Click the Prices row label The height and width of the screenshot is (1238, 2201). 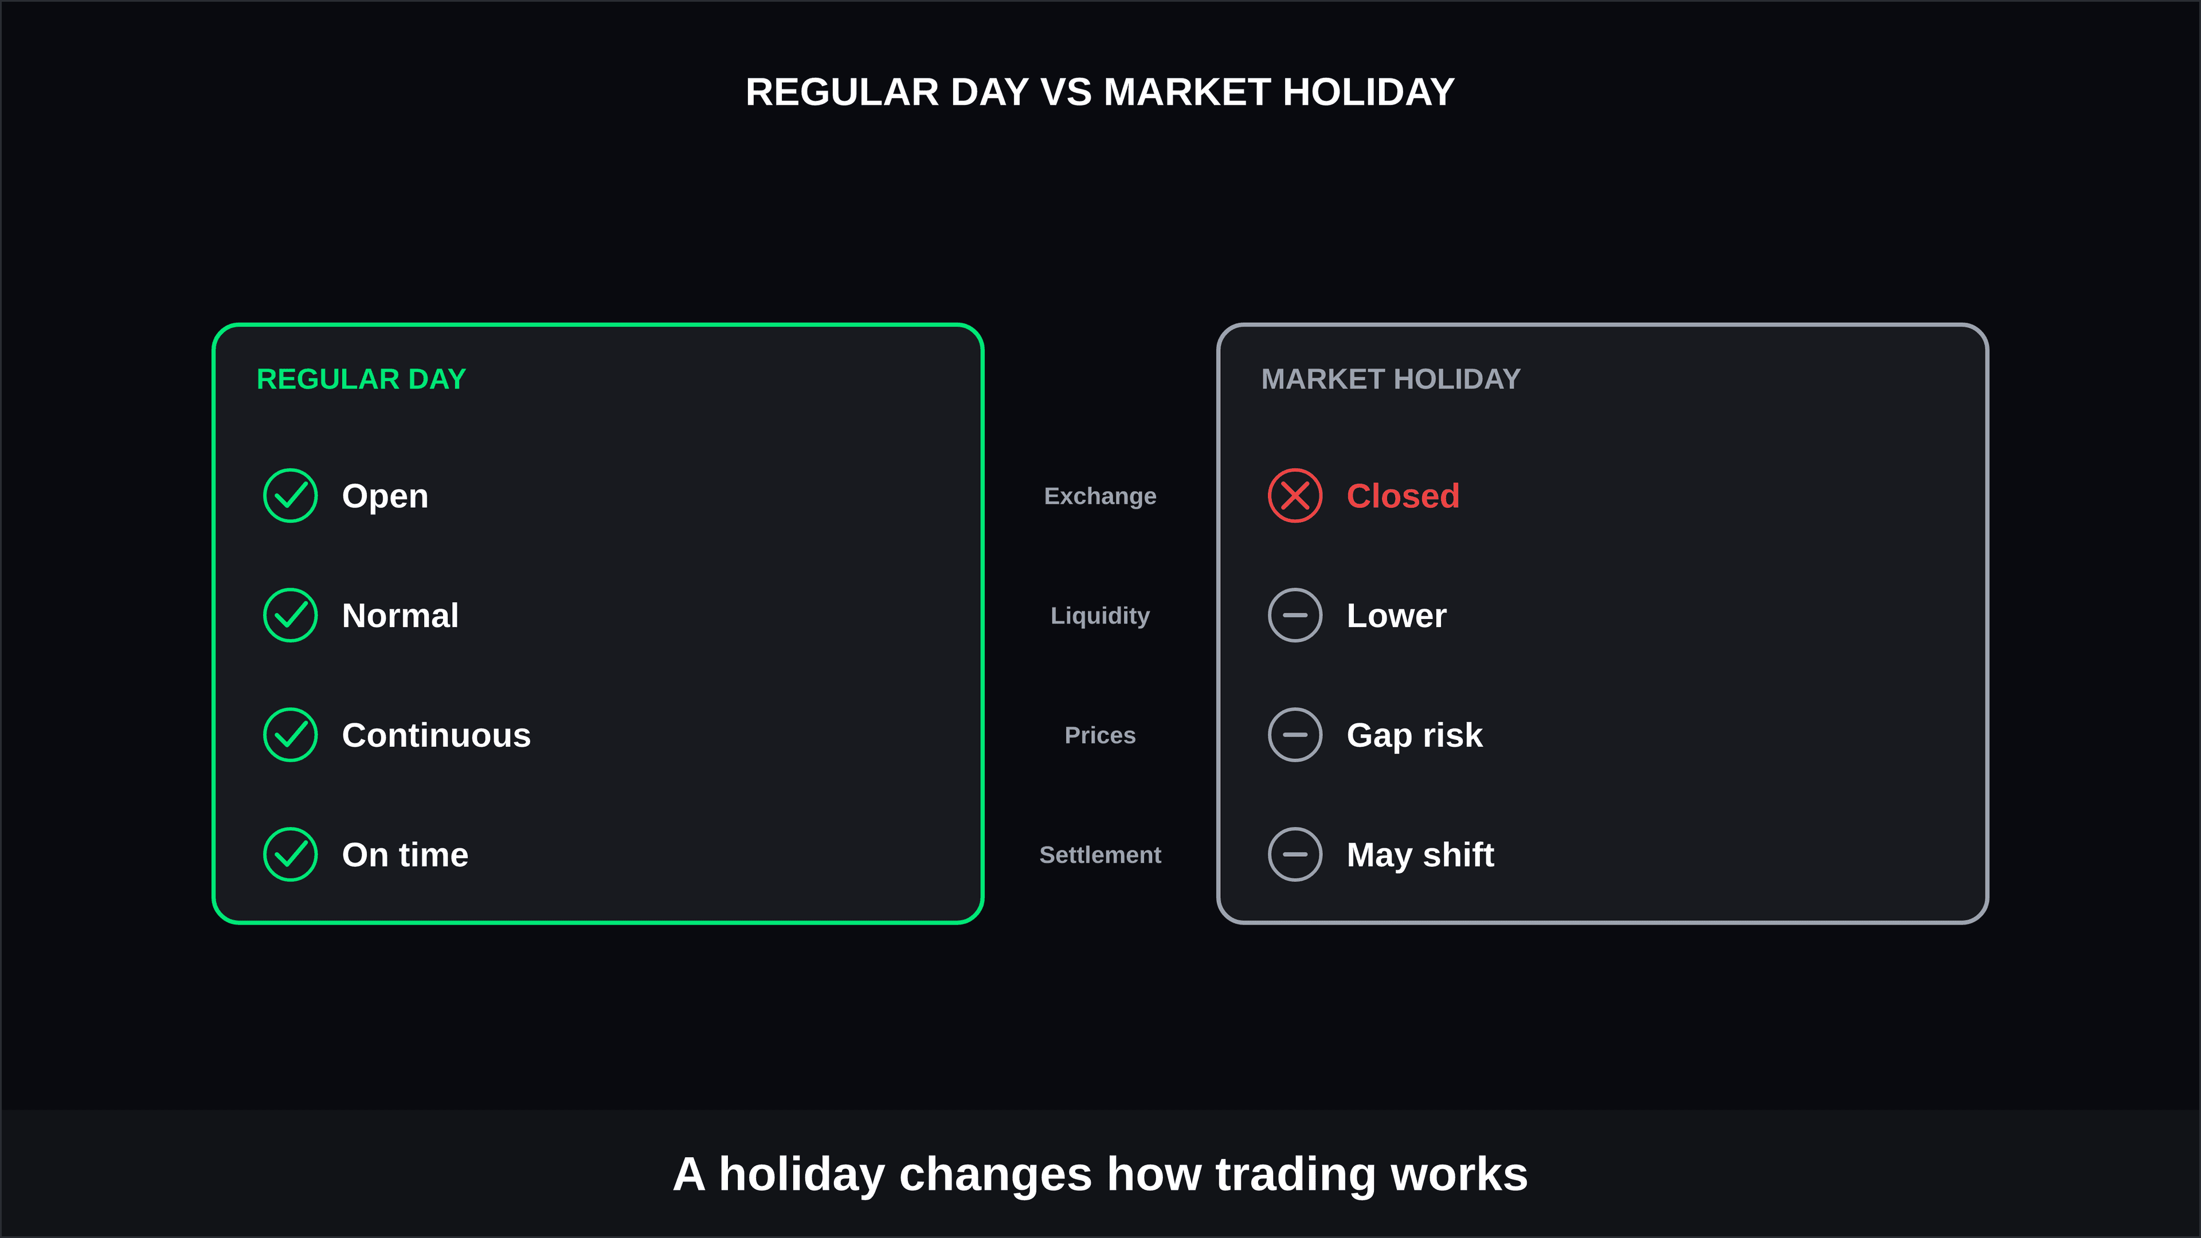tap(1100, 735)
